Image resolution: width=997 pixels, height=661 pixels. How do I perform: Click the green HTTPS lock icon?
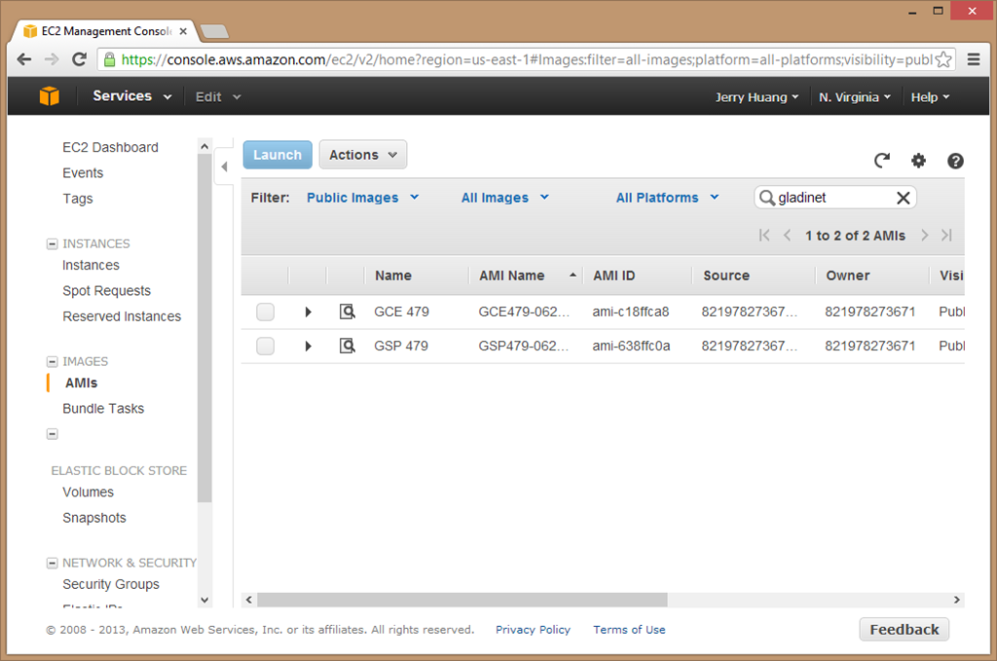coord(109,59)
